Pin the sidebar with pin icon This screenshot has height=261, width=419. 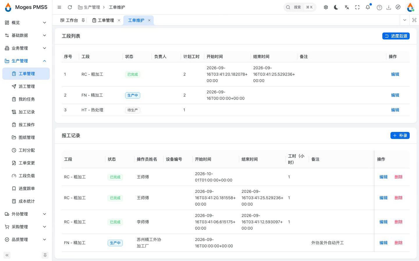coord(45,255)
